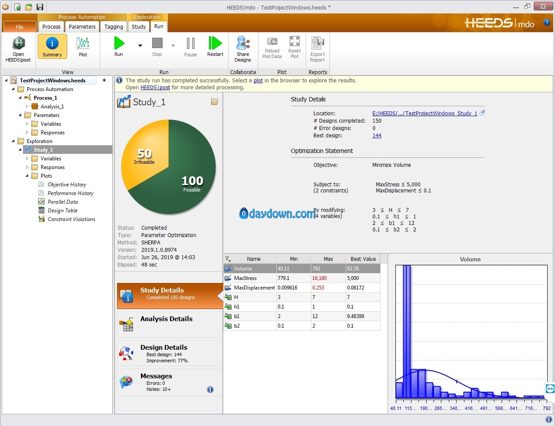
Task: Open the Run button dropdown arrow
Action: point(140,46)
